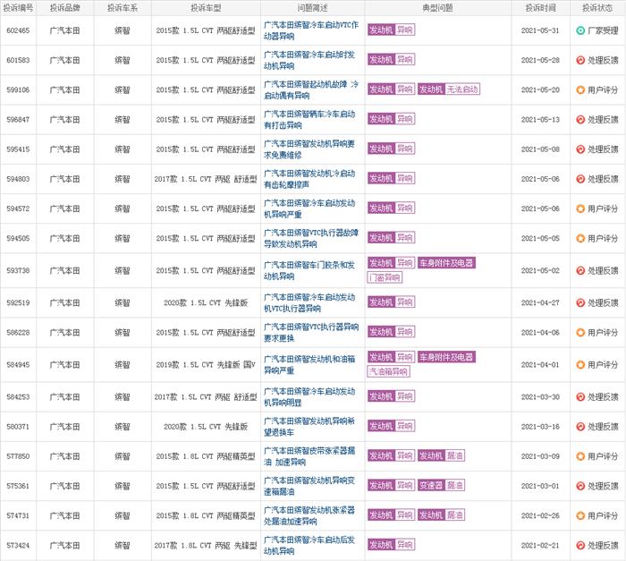
Task: Open the problem summary link for complaint 594803
Action: (309, 179)
